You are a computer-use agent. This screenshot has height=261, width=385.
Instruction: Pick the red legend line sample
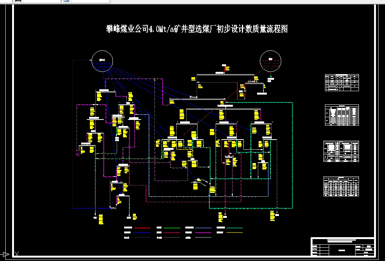click(x=142, y=228)
